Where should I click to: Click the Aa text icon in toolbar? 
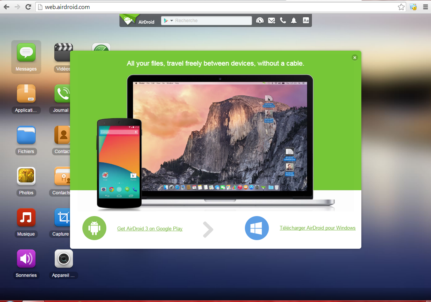point(306,20)
